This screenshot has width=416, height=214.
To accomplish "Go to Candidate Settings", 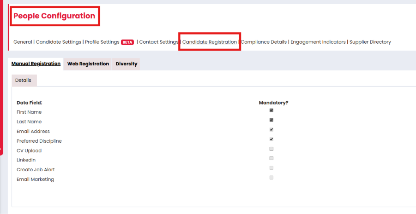I will (x=59, y=42).
